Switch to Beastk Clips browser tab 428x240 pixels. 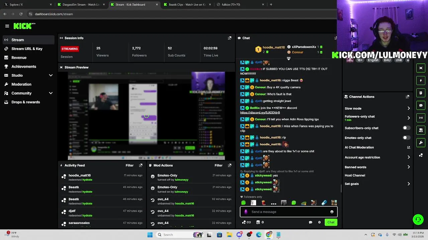[x=187, y=5]
